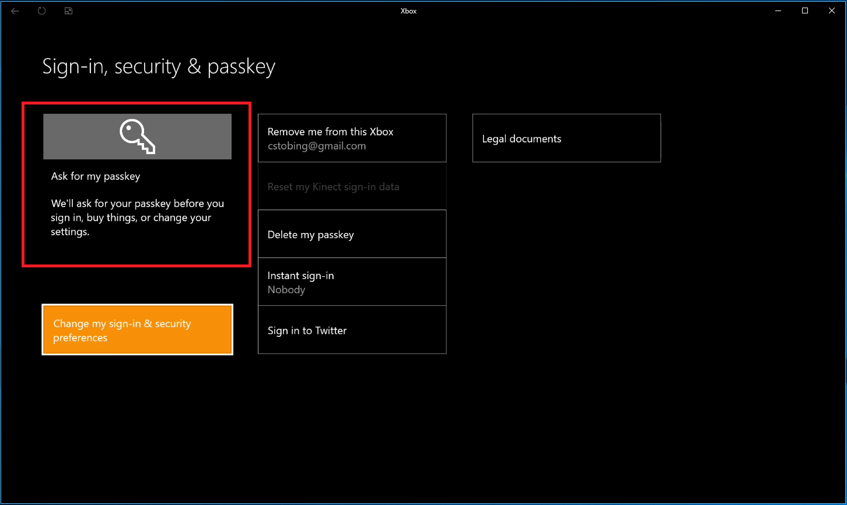
Task: Click the passkey description text
Action: pos(138,218)
